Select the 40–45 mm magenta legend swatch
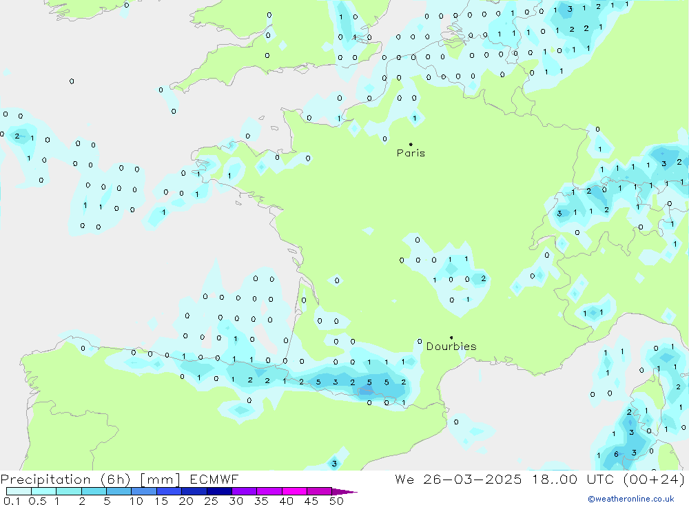The width and height of the screenshot is (689, 505). [x=294, y=491]
